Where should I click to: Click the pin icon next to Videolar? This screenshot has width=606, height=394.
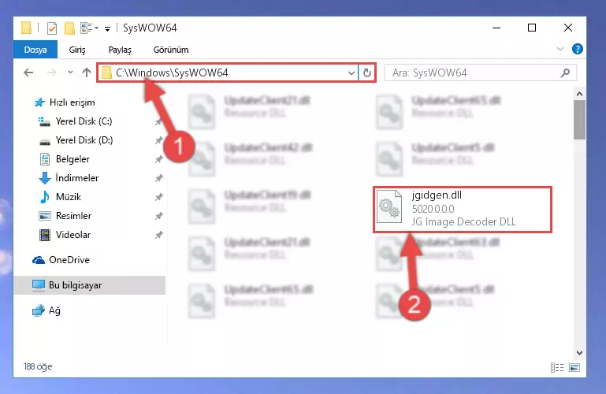(x=158, y=235)
